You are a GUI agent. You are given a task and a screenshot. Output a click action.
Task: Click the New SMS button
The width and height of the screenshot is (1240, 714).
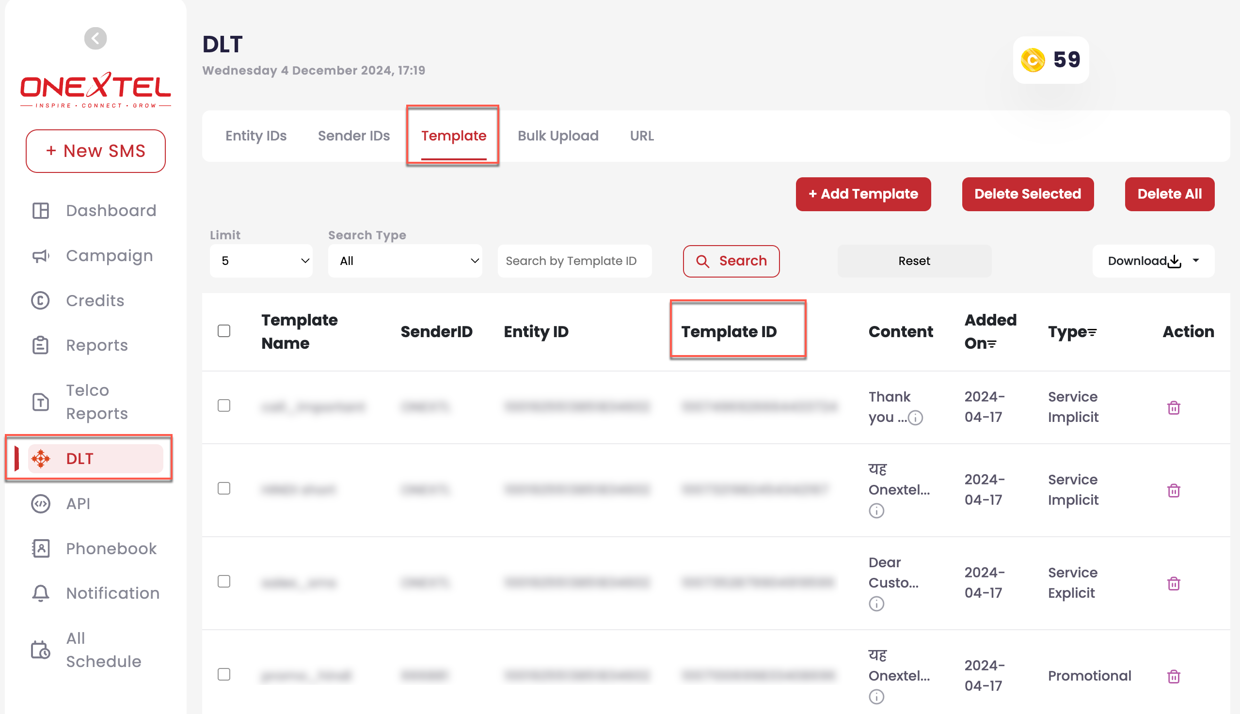(x=95, y=151)
